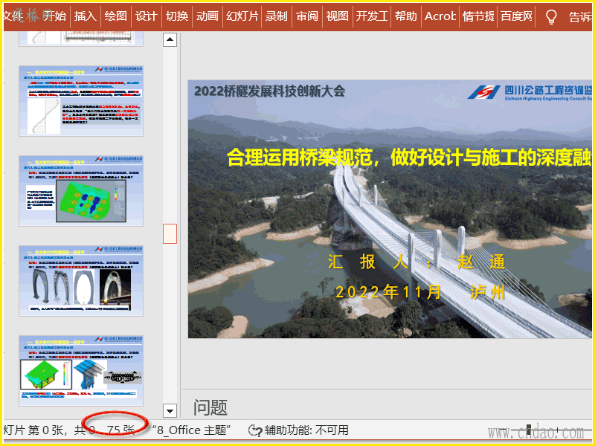595x446 pixels.
Task: Open the 百度网盘 ribbon tab
Action: pos(516,16)
